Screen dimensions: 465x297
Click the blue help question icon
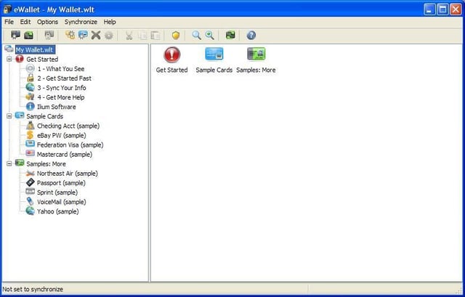[x=251, y=36]
